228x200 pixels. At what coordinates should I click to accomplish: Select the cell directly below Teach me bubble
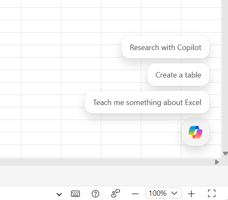(161, 126)
